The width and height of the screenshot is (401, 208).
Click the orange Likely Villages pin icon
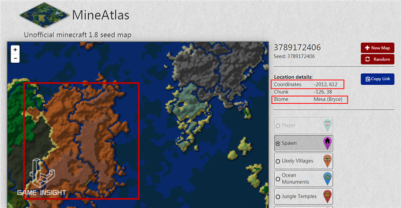click(327, 161)
